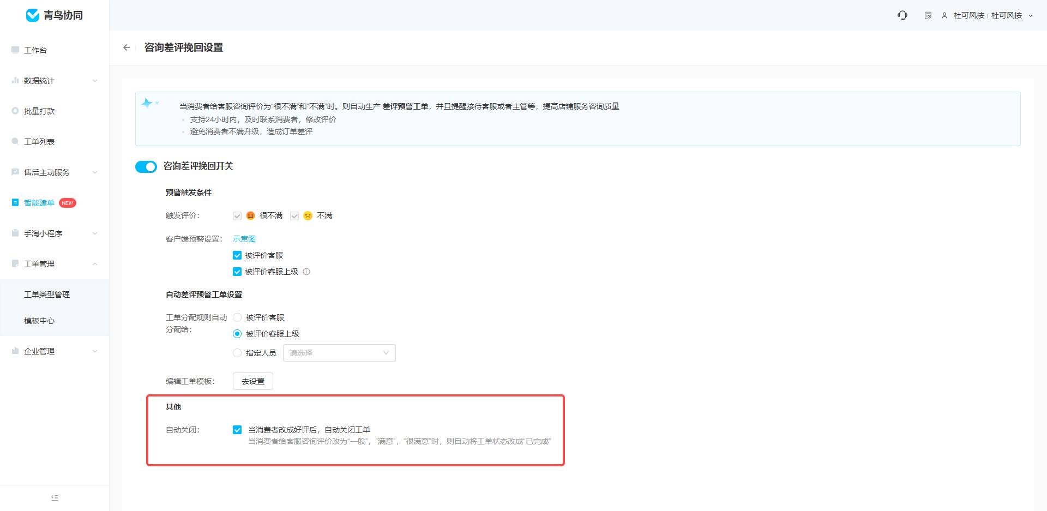The height and width of the screenshot is (511, 1047).
Task: Click the 示意图 link
Action: 244,239
